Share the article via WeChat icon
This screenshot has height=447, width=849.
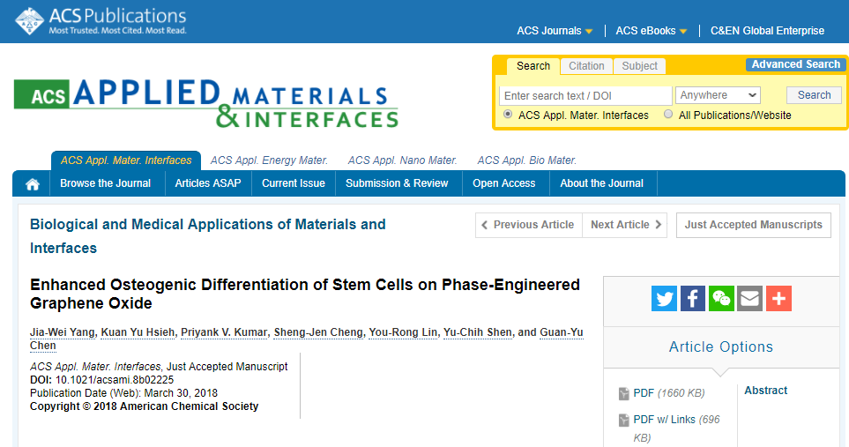pyautogui.click(x=721, y=298)
